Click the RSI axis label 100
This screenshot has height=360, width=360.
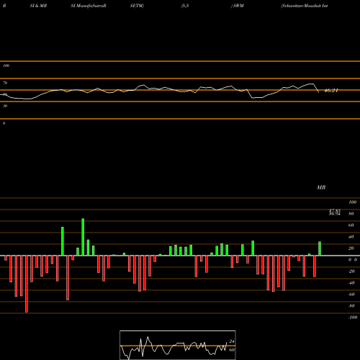[x=6, y=66]
